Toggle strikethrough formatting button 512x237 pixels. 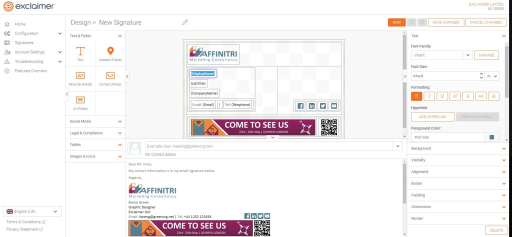click(455, 96)
